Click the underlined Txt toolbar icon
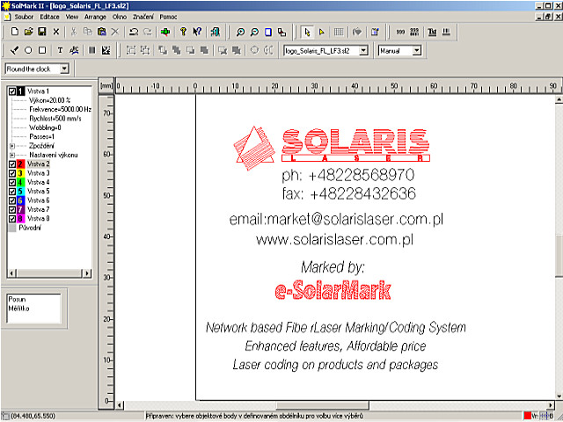 [432, 32]
